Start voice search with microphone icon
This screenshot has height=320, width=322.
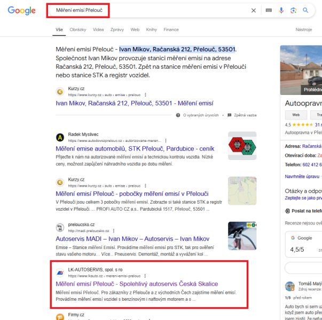(281, 10)
